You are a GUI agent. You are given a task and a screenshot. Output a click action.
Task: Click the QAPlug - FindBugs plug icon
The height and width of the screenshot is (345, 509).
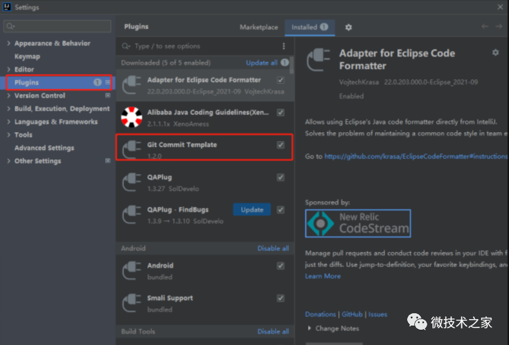click(131, 215)
